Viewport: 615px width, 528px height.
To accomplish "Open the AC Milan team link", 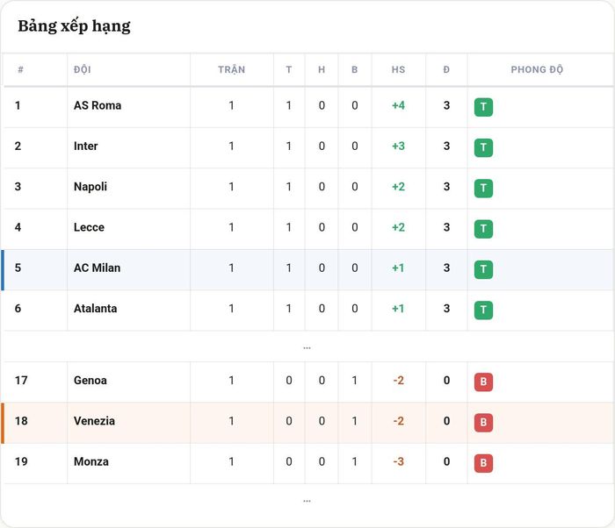I will point(97,268).
